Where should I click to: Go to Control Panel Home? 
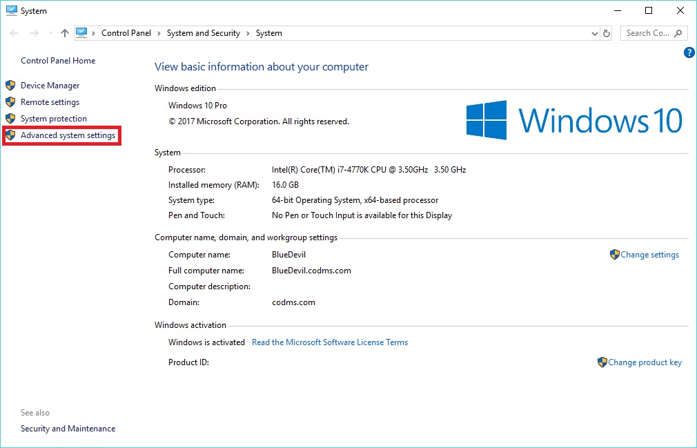(58, 61)
